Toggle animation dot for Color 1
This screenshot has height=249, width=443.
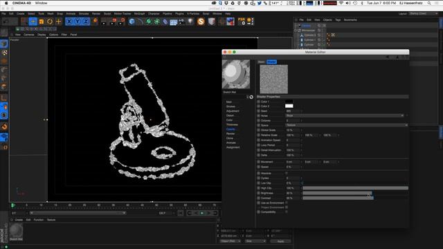pyautogui.click(x=258, y=102)
